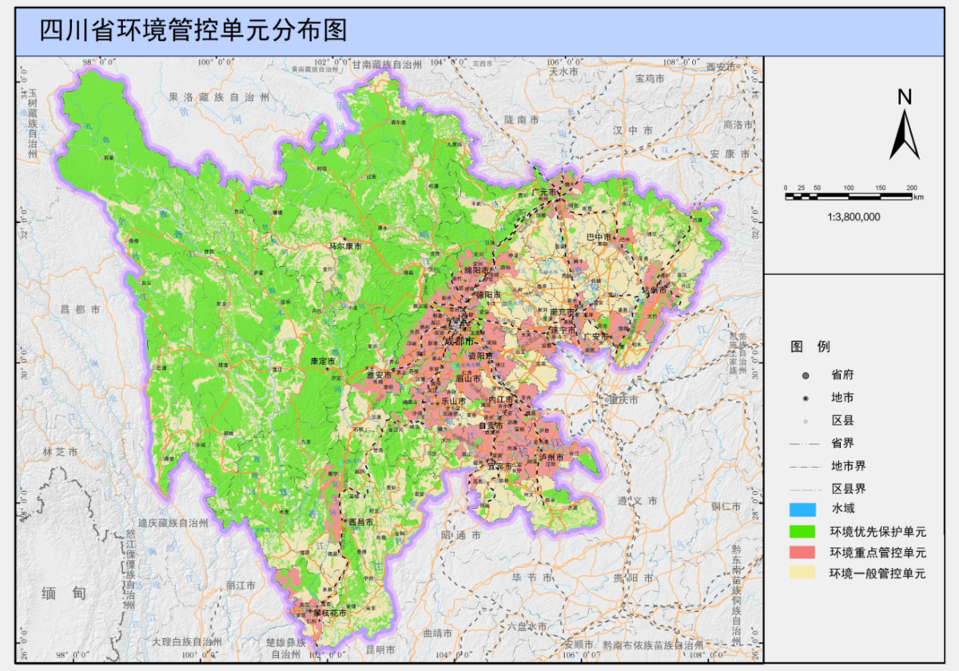Click the 区县 legend dot symbol
Screen dimensions: 959x671
806,420
